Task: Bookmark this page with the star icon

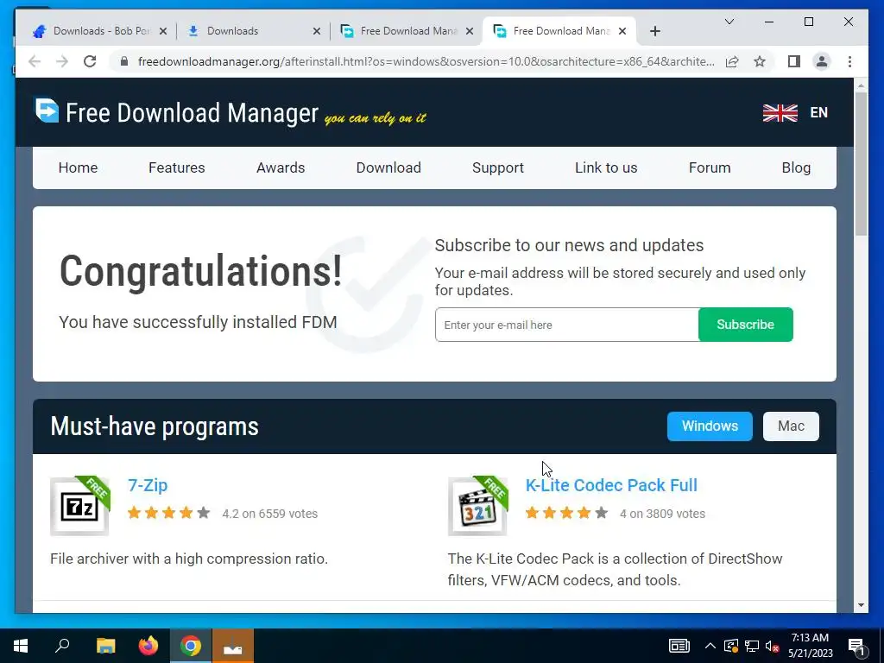Action: coord(760,61)
